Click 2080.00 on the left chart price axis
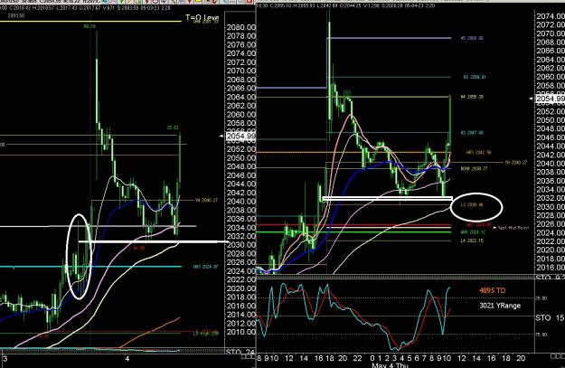This screenshot has width=565, height=368. (x=241, y=27)
